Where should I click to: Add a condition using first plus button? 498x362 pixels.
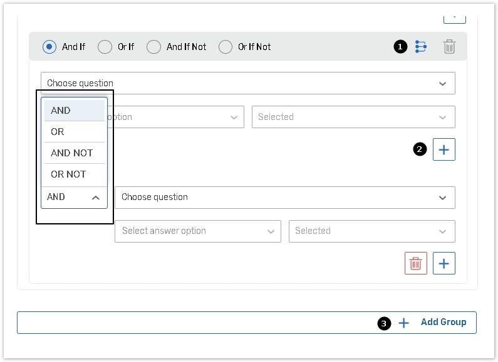click(444, 149)
